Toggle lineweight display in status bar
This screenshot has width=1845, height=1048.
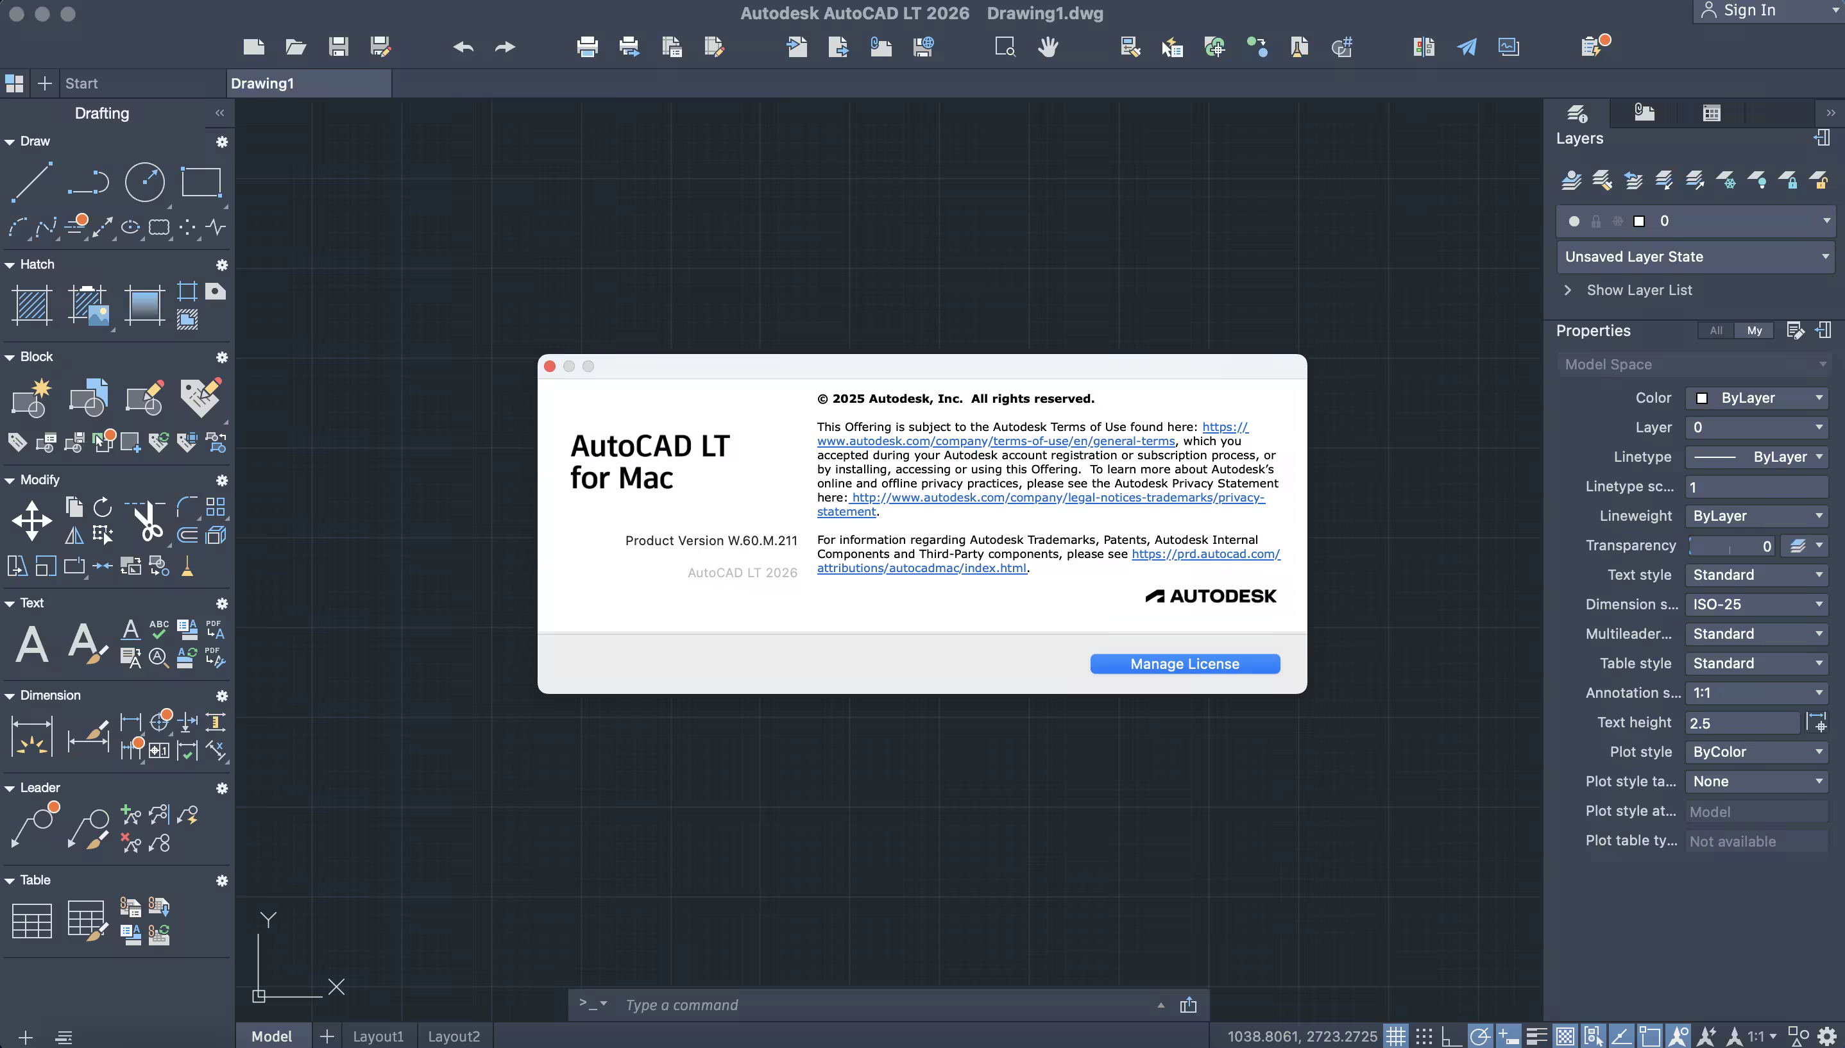pyautogui.click(x=1536, y=1036)
